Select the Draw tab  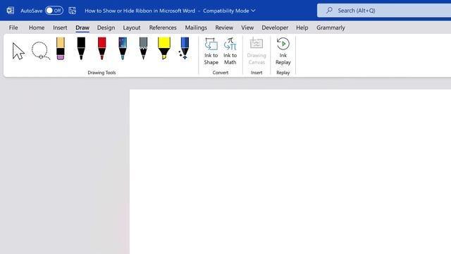tap(82, 28)
